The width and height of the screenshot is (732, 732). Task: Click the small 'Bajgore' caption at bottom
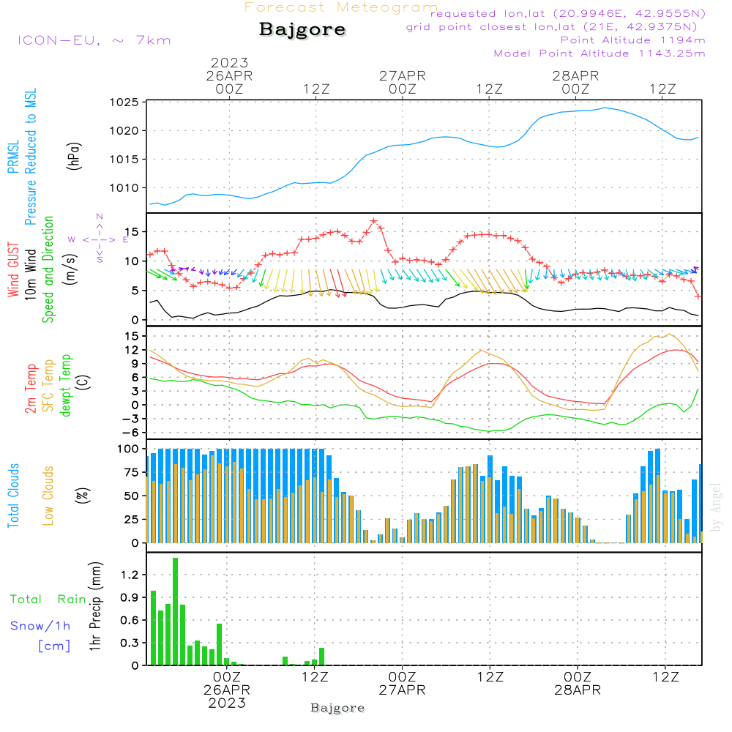point(337,708)
